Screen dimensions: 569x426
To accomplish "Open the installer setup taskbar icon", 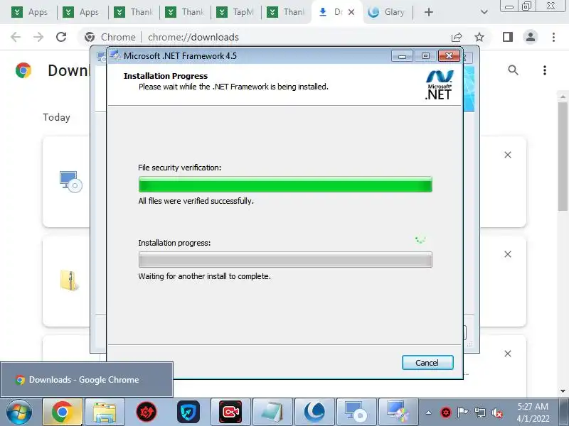I will (356, 412).
